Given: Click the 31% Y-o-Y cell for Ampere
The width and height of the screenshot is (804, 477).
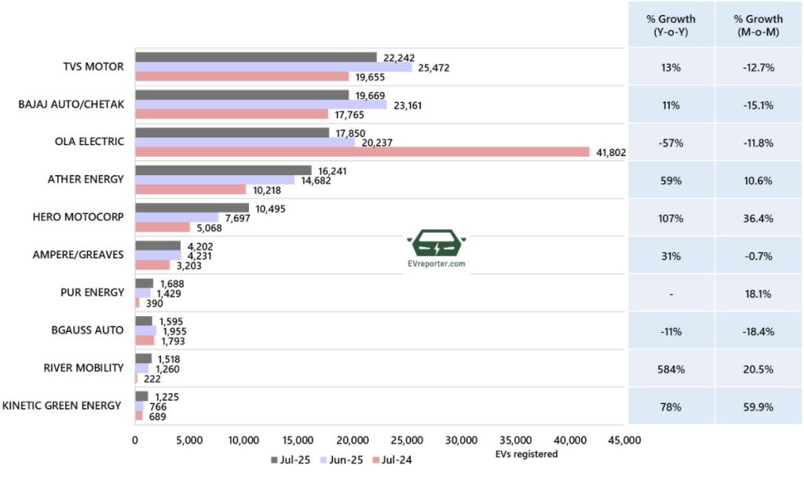Looking at the screenshot, I should point(671,257).
